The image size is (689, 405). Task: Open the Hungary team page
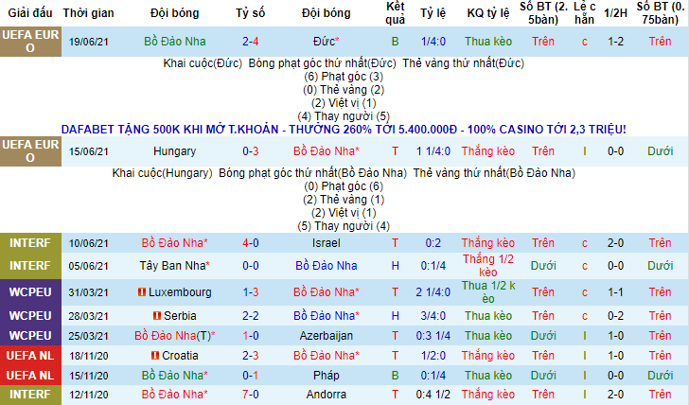pyautogui.click(x=174, y=150)
